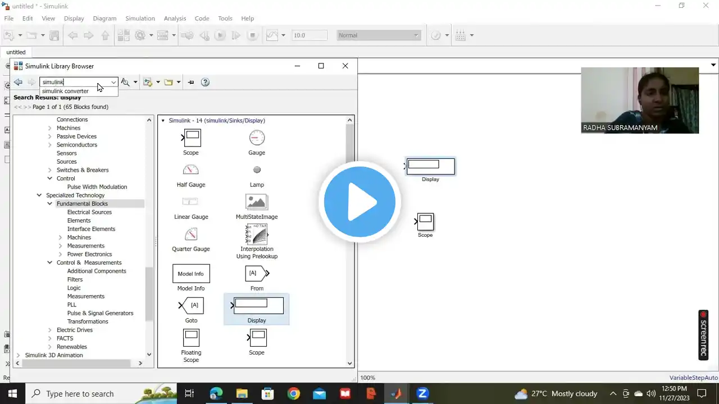Open the search options dropdown arrow
The height and width of the screenshot is (404, 719).
point(135,82)
